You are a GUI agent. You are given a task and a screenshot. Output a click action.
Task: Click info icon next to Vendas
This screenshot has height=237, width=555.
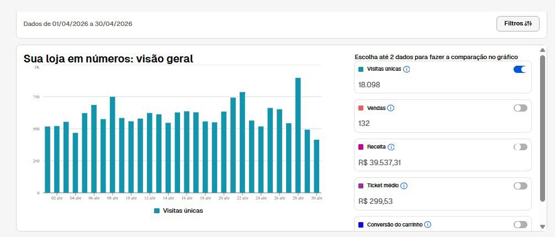click(391, 108)
